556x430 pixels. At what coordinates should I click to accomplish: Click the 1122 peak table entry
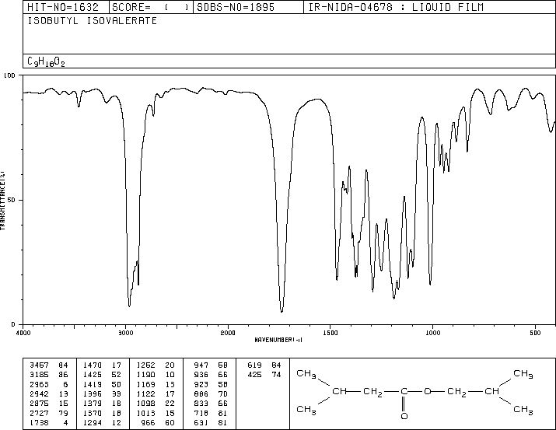tap(156, 393)
